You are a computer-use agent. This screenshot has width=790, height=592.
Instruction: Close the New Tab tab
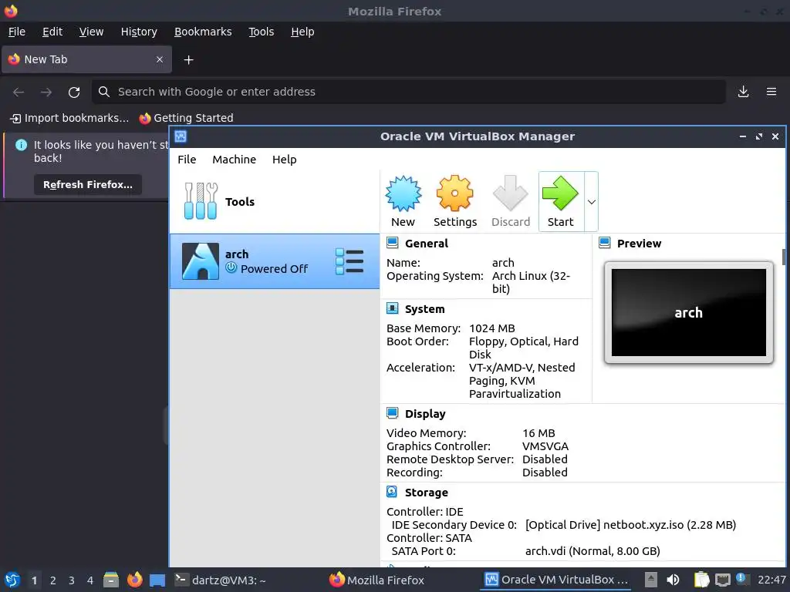[159, 59]
